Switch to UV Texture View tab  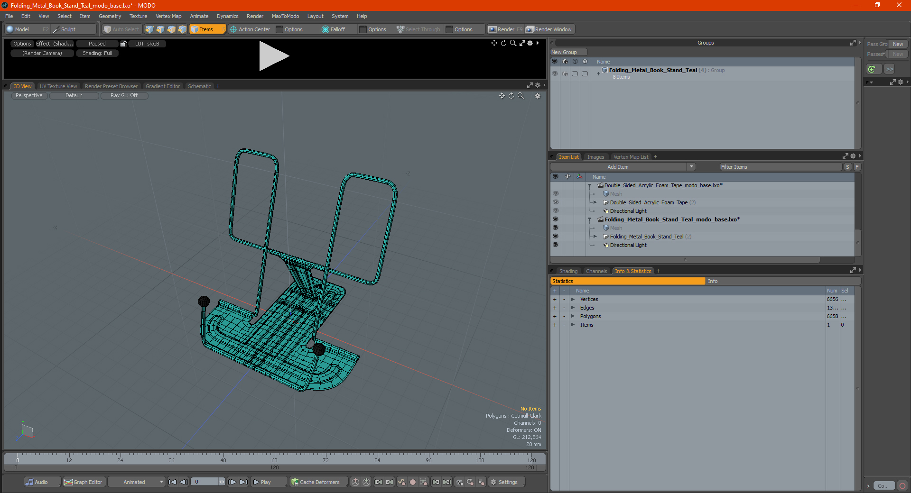tap(58, 86)
